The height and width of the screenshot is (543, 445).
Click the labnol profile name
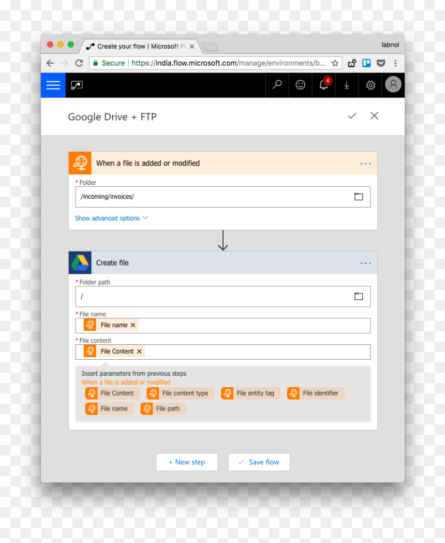[390, 45]
